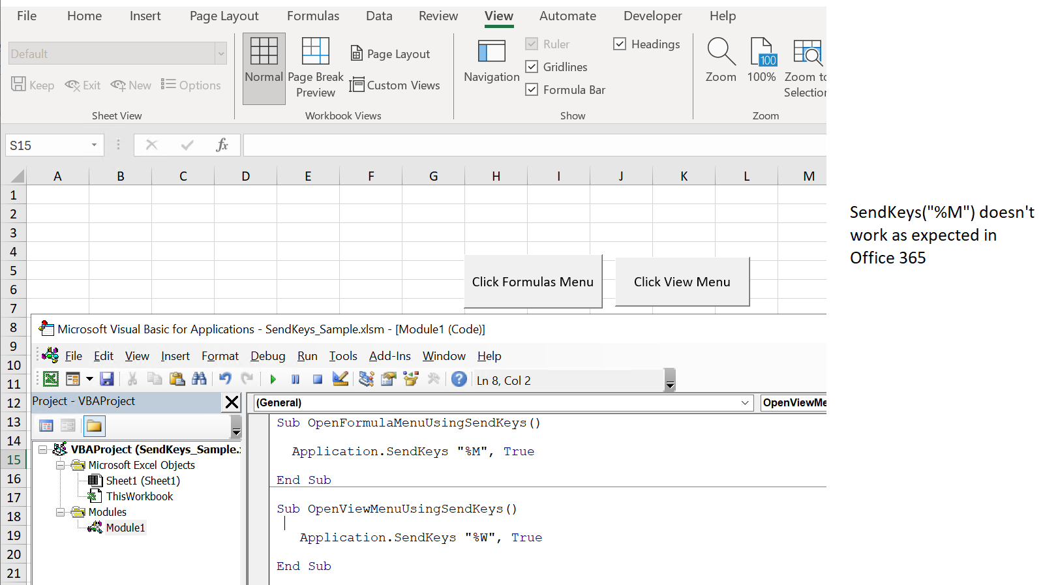Open the Default sheet view dropdown
Image resolution: width=1058 pixels, height=585 pixels.
(x=221, y=53)
